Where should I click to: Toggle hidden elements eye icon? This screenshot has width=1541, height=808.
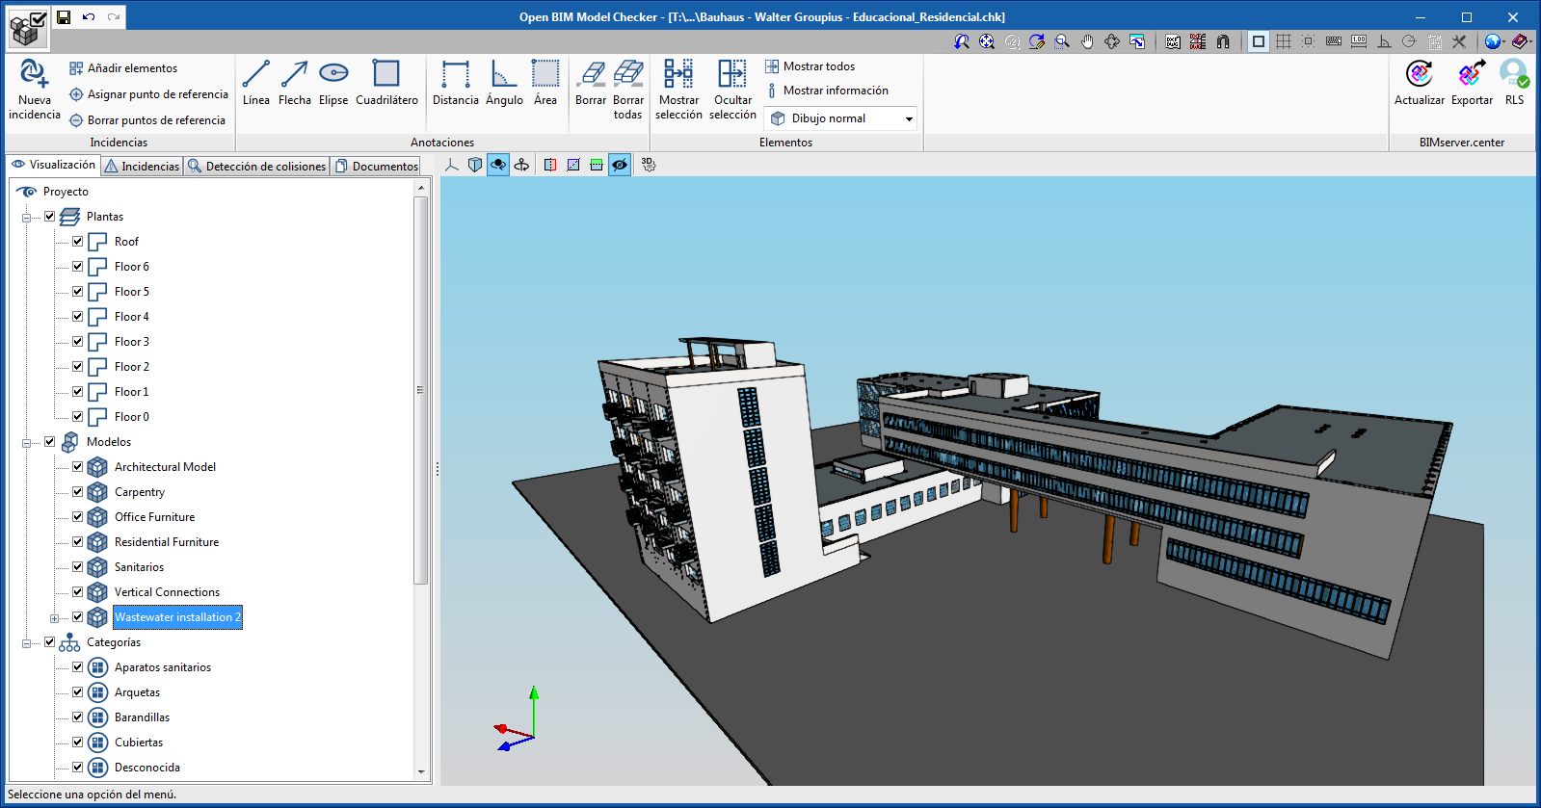pos(620,165)
